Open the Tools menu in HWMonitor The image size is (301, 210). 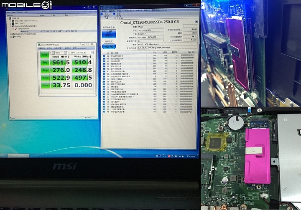click(x=20, y=12)
